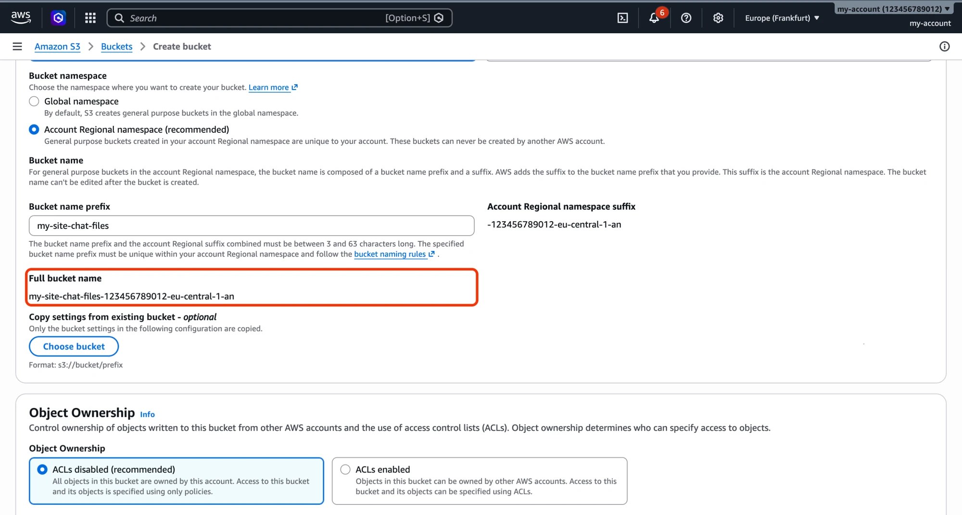This screenshot has height=515, width=962.
Task: Go to the Amazon S3 breadcrumb
Action: [x=57, y=46]
